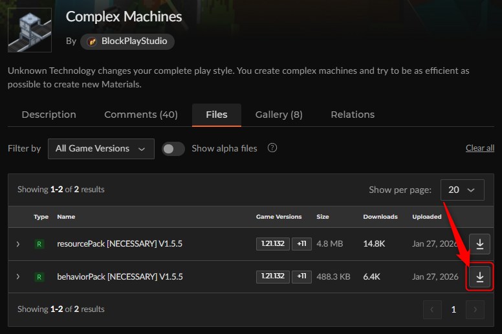502x334 pixels.
Task: Open the All Game Versions filter dropdown
Action: click(x=101, y=149)
